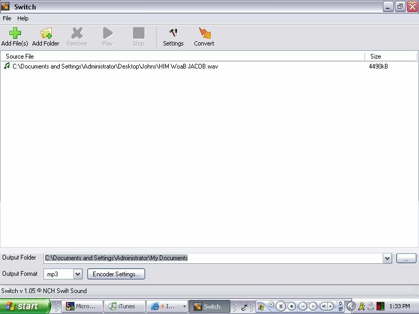Image resolution: width=419 pixels, height=314 pixels.
Task: Click the grey messenger buddy tray icon
Action: click(x=371, y=306)
